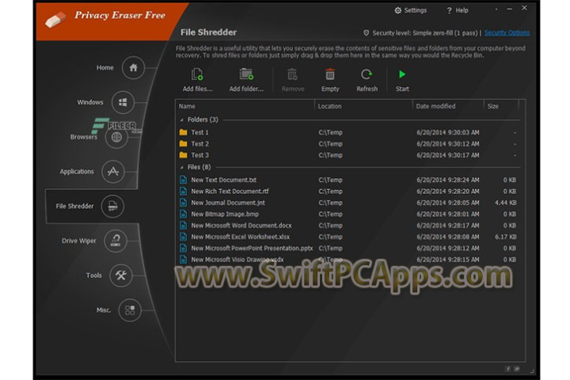
Task: Click the Add folder toolbar icon
Action: tap(246, 74)
